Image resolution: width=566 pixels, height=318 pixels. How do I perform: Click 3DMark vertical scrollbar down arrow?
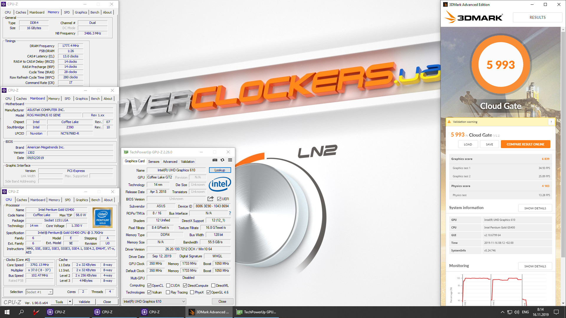(563, 303)
